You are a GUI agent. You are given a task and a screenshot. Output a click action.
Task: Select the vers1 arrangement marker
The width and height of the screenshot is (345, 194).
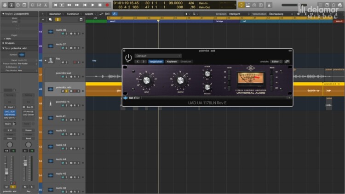tap(160, 21)
